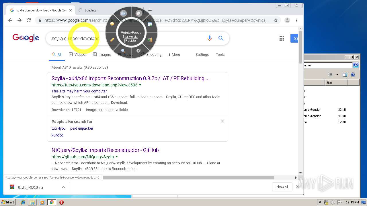Select the keystroke display tool in PointerFocus wheel
Viewport: 367px width, 206px height.
[123, 13]
